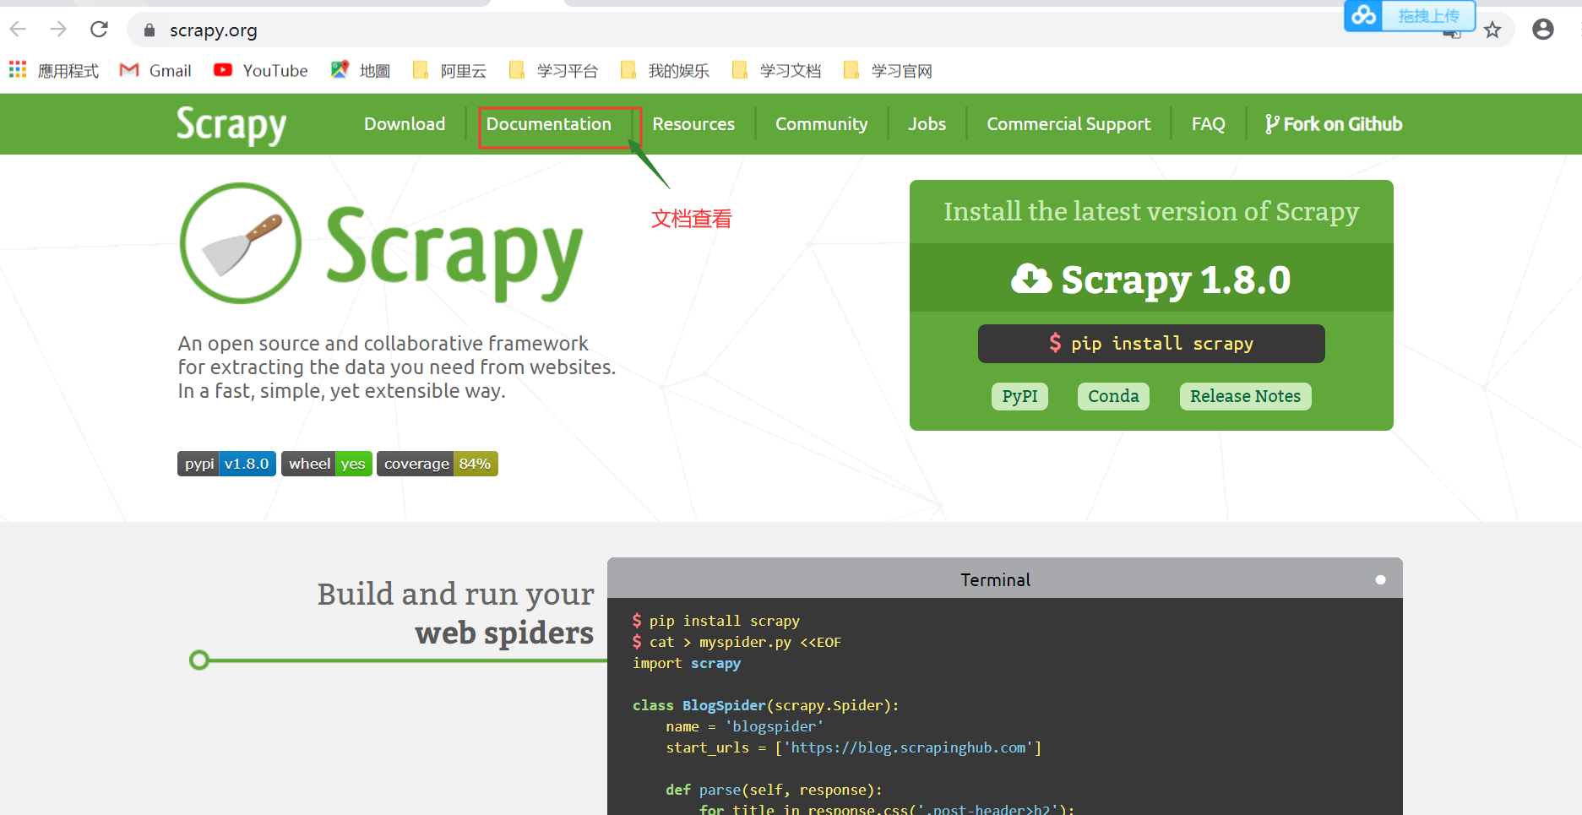Open the Jobs nav item

click(927, 124)
